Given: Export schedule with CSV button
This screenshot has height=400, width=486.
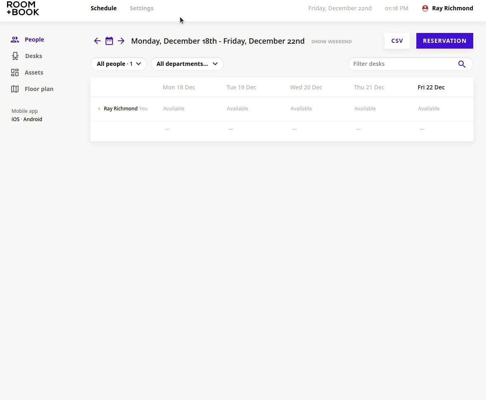Looking at the screenshot, I should tap(397, 41).
